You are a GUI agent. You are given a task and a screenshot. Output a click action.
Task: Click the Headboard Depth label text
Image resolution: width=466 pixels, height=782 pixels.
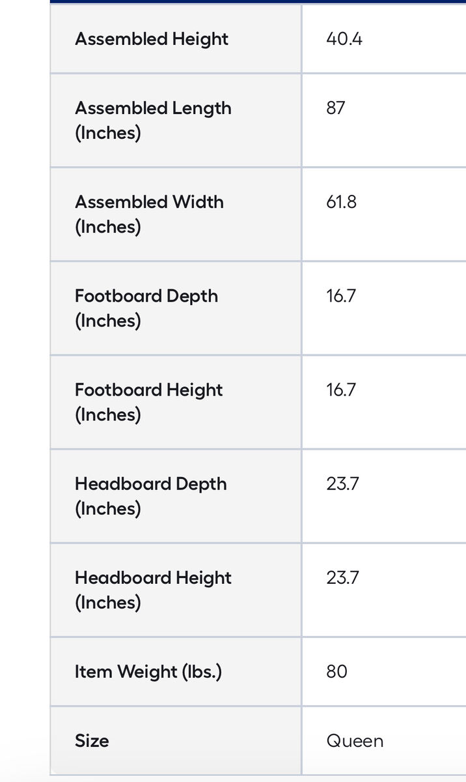point(151,484)
